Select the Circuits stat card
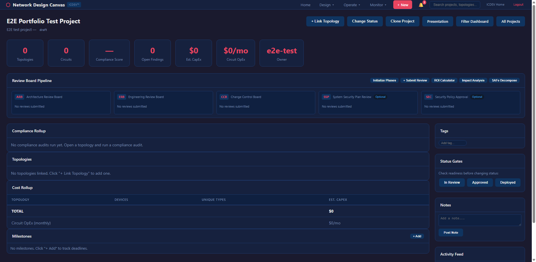This screenshot has width=536, height=262. pos(66,53)
